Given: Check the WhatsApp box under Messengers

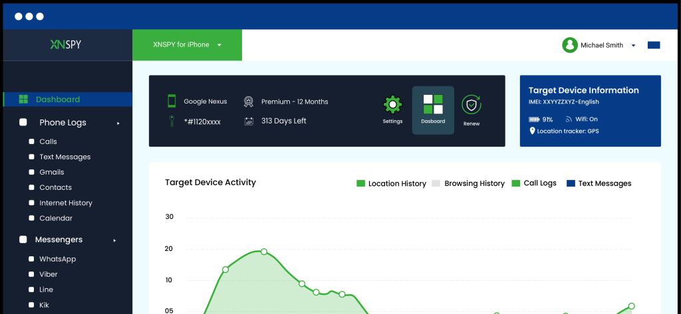Looking at the screenshot, I should pyautogui.click(x=31, y=259).
